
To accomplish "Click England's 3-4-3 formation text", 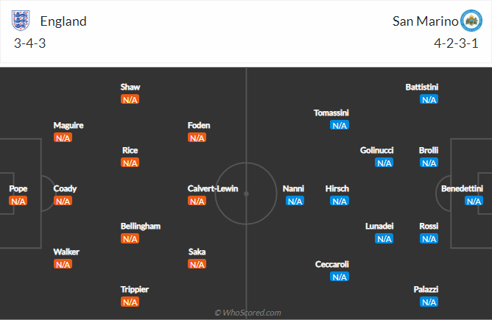I will point(29,43).
